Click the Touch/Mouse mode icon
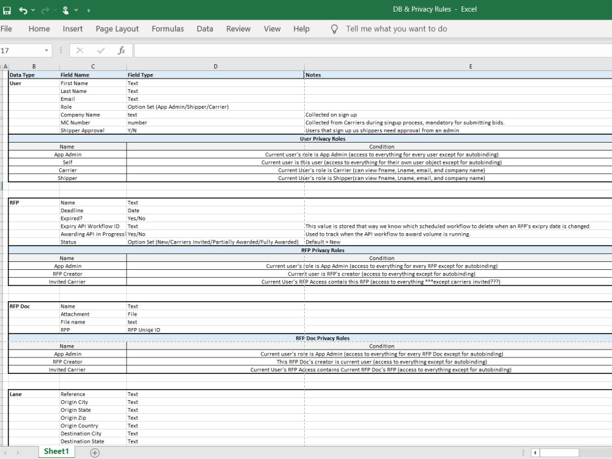This screenshot has height=459, width=612. pyautogui.click(x=65, y=10)
